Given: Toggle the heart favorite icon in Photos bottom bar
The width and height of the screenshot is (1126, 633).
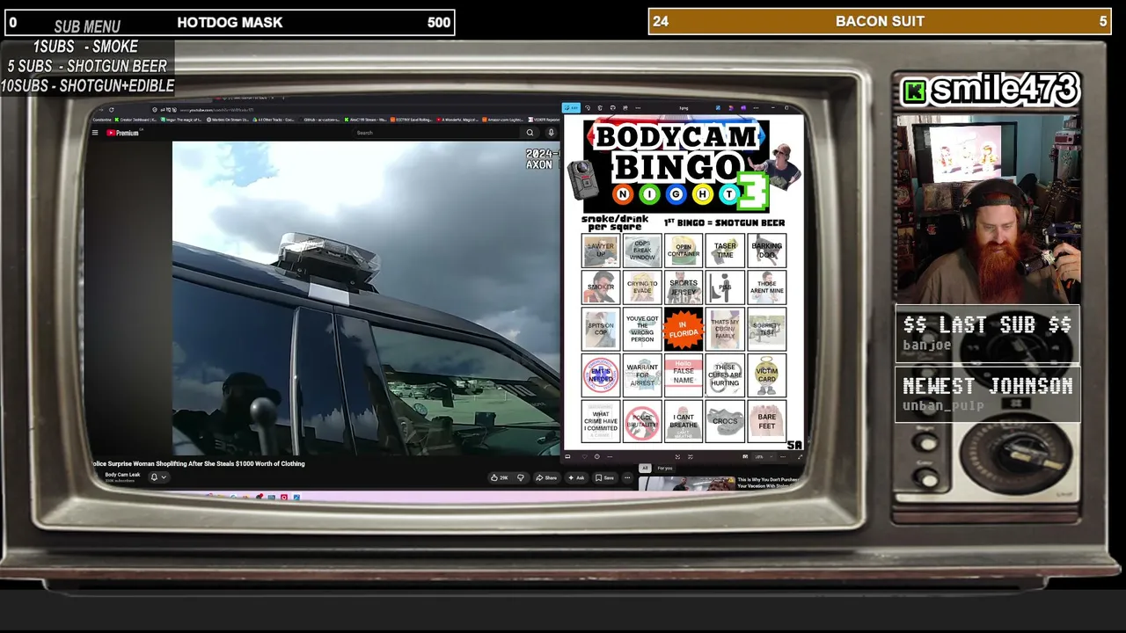Looking at the screenshot, I should (x=584, y=457).
